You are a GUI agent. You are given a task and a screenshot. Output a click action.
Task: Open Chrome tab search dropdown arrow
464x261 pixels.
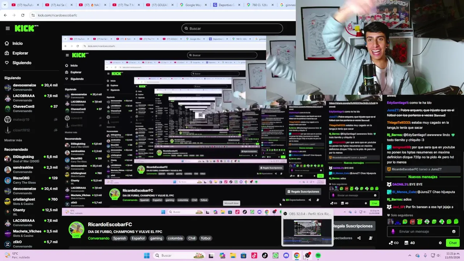(4, 5)
